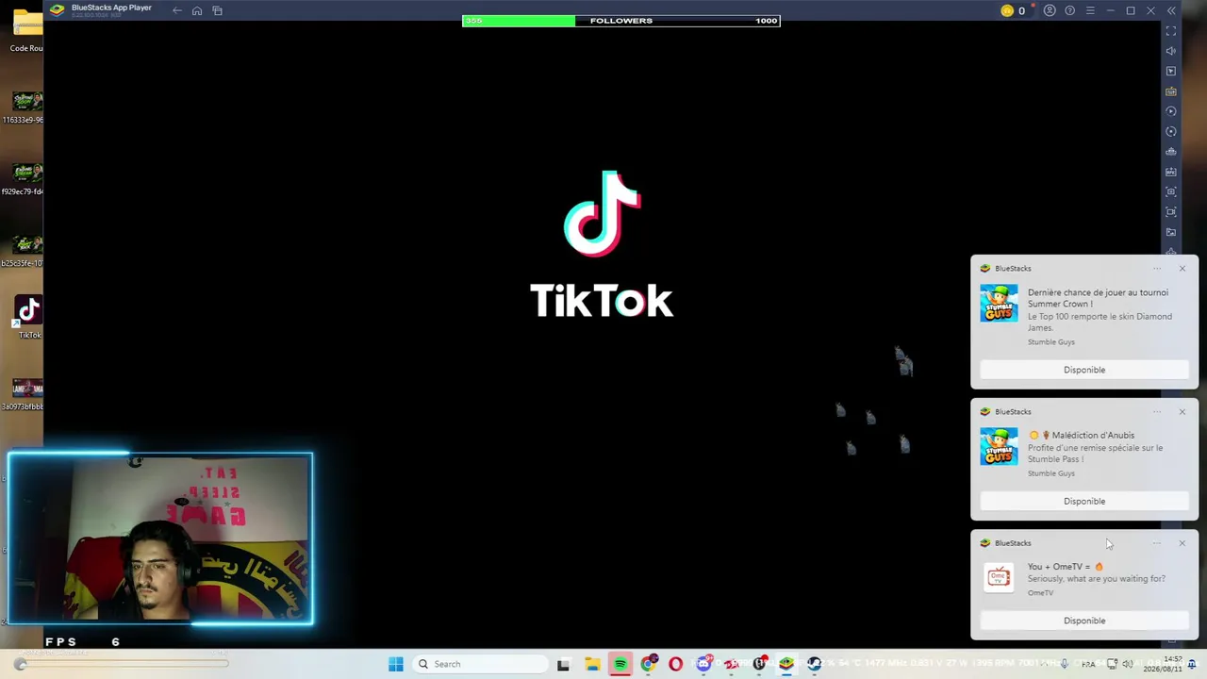Switch to BlueStacks on the taskbar
Viewport: 1207px width, 679px height.
point(786,664)
